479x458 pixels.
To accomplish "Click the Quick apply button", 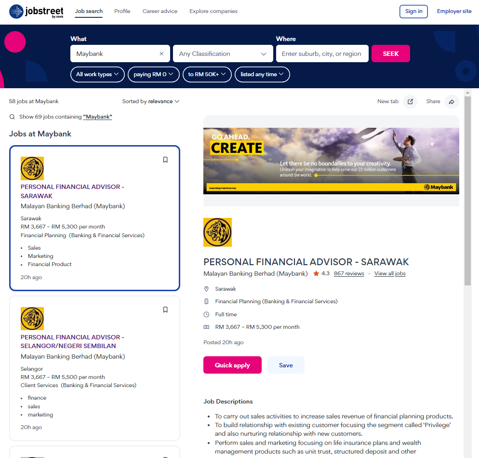I will tap(232, 365).
